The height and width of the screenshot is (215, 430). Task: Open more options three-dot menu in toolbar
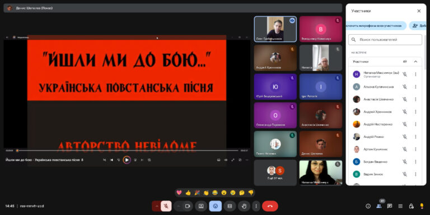(256, 206)
